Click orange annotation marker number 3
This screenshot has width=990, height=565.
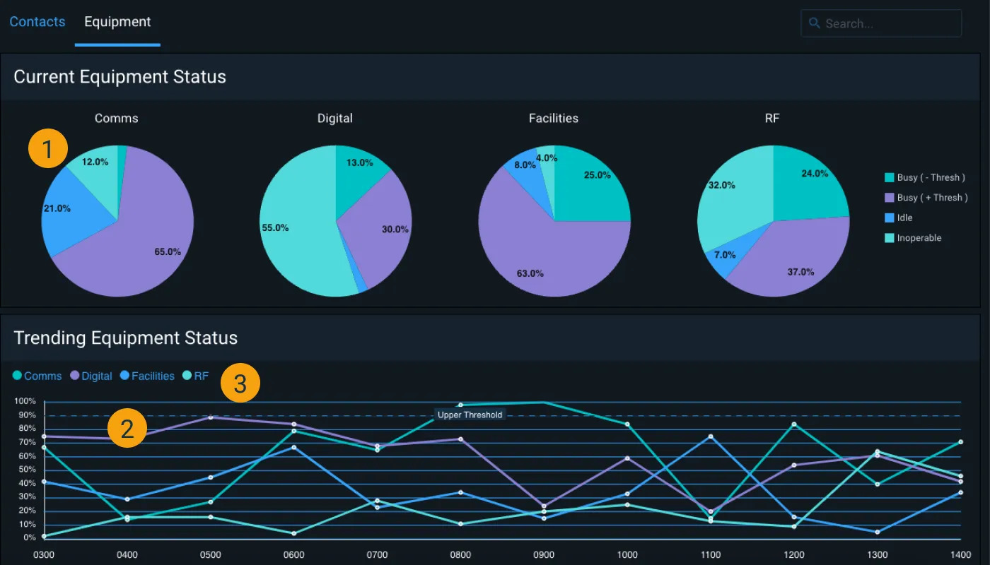(x=240, y=384)
